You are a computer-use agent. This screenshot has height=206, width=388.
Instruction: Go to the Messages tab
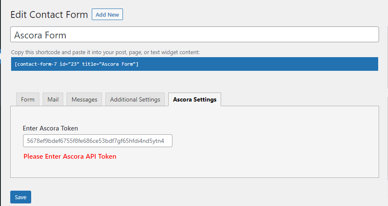point(84,99)
